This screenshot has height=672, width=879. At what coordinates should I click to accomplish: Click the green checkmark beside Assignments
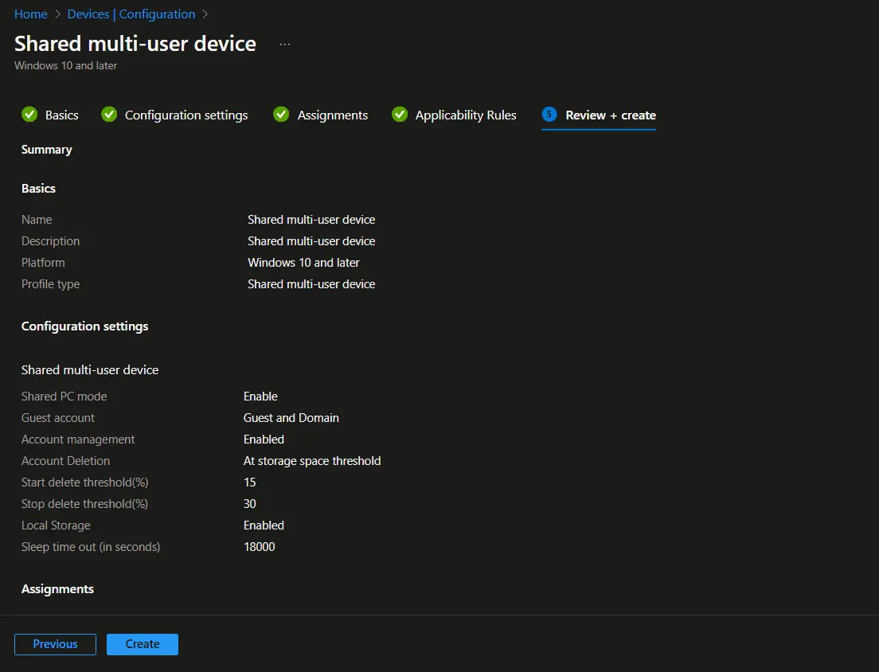tap(281, 114)
